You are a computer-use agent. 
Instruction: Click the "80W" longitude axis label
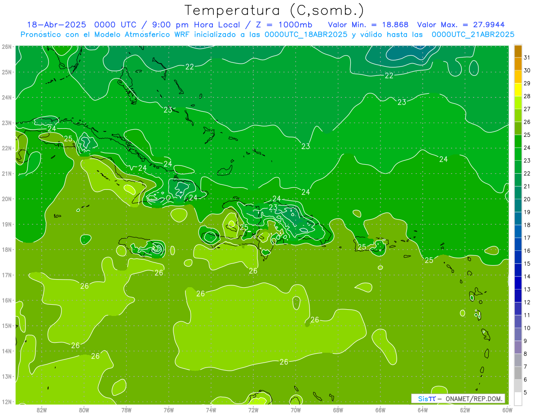pos(84,409)
